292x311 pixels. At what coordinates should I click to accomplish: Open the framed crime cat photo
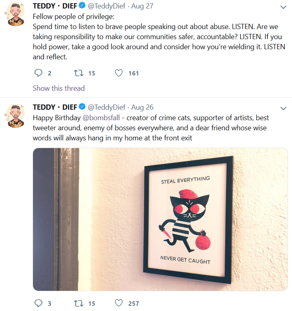(160, 219)
